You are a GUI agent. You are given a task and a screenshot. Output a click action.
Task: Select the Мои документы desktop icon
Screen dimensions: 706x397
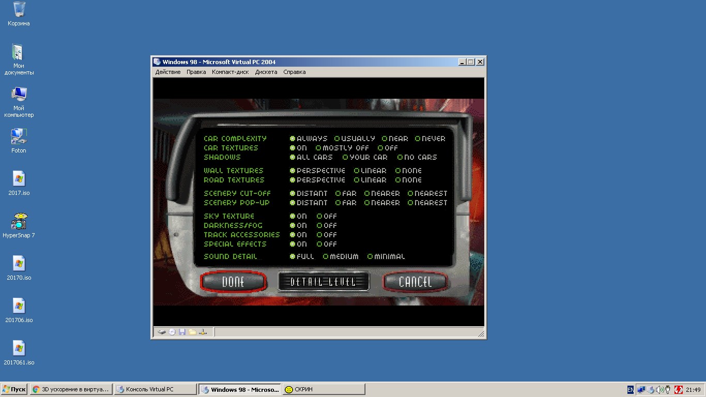(x=19, y=59)
